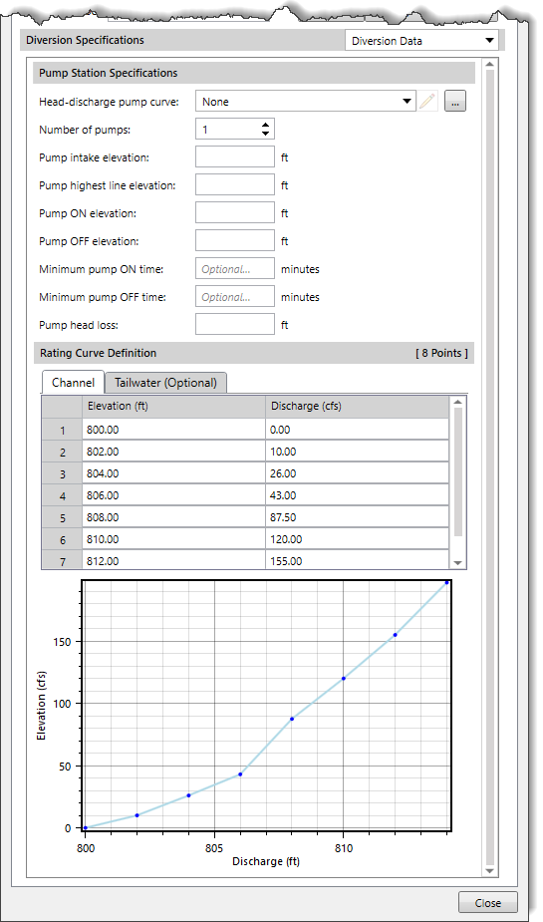Click the Pump Station Specifications header
This screenshot has height=922, width=543.
pyautogui.click(x=254, y=73)
